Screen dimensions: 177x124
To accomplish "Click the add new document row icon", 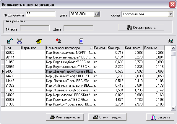I will coord(10,41).
